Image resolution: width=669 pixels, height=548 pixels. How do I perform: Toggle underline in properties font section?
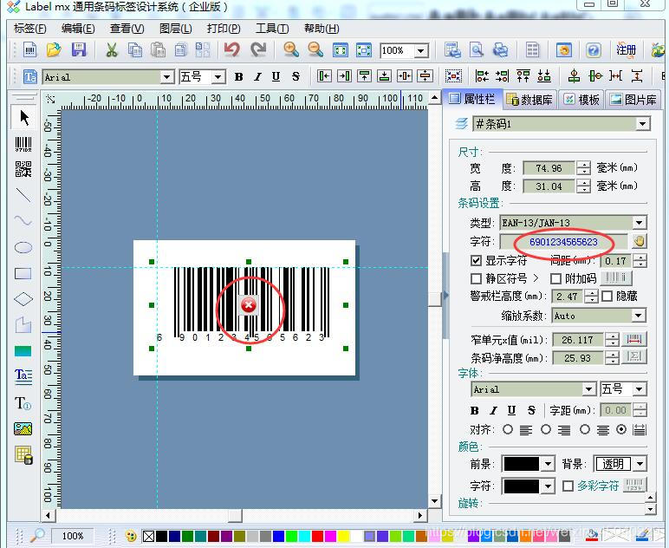511,410
